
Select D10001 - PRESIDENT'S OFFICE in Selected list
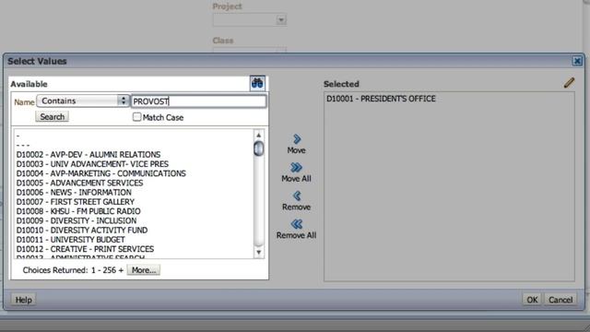click(x=381, y=99)
